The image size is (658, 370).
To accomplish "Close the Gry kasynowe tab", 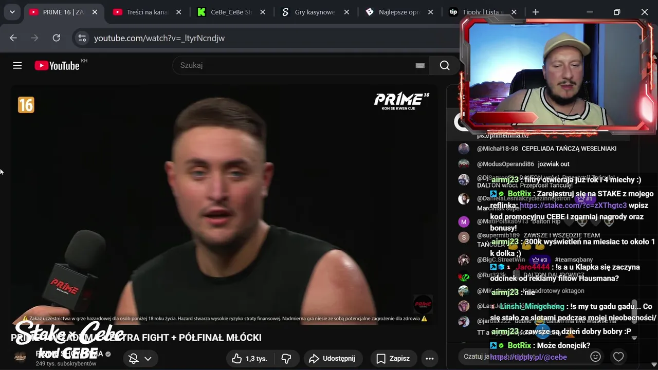I will (x=346, y=12).
